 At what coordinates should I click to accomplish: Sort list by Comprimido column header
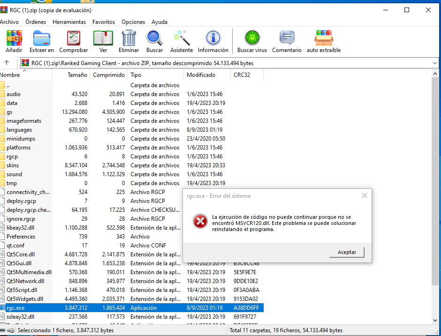tap(108, 75)
